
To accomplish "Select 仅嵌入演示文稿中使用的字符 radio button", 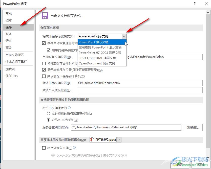I will click(x=53, y=155).
